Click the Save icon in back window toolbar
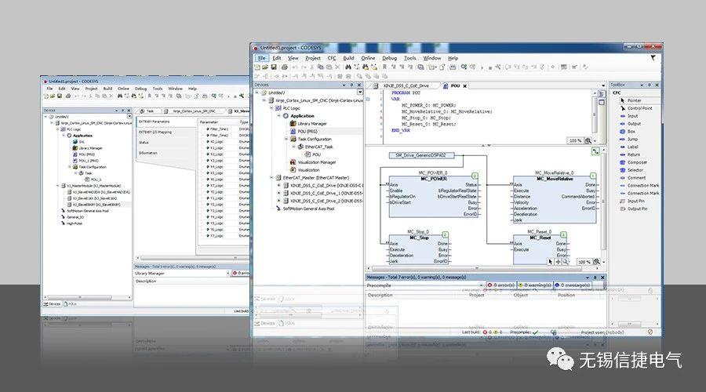 tap(60, 96)
